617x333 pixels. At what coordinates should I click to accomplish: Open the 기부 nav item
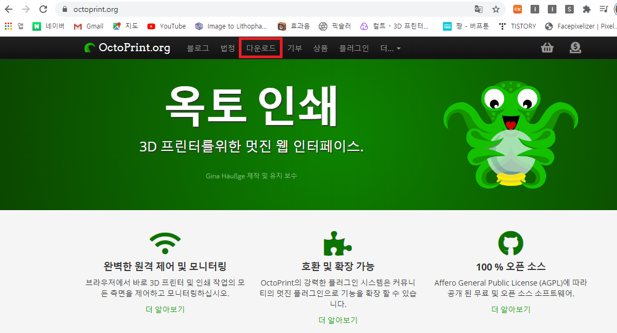click(x=294, y=48)
